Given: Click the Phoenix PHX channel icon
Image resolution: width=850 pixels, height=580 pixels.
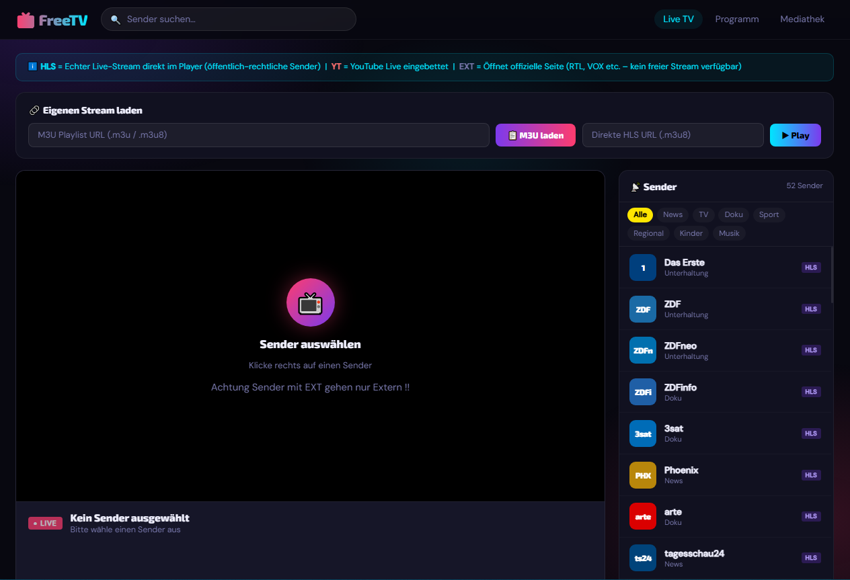Looking at the screenshot, I should (642, 475).
